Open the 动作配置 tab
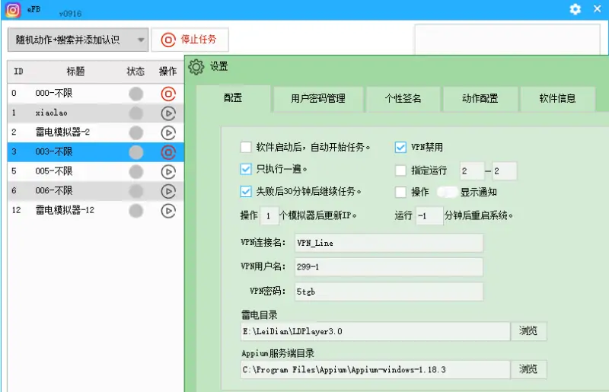609x392 pixels. pos(480,98)
